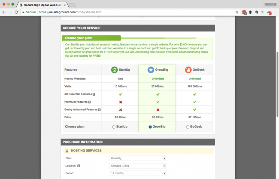Click the StartUp All Essential Features checkmark
The width and height of the screenshot is (279, 179).
(121, 94)
